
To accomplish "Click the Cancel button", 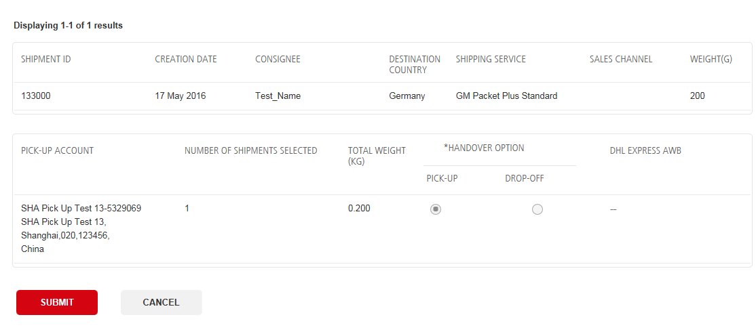I will [161, 303].
